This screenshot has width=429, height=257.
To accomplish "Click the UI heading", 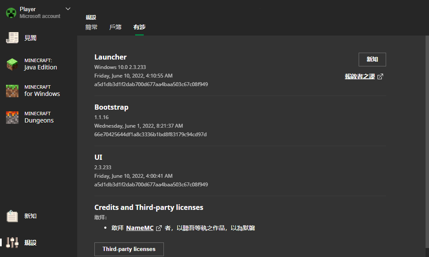I will coord(98,157).
